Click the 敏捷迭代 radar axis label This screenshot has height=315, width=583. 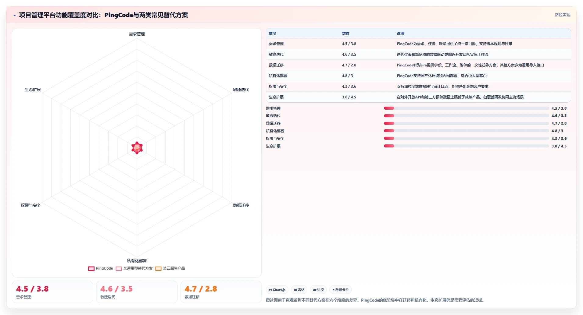click(241, 90)
